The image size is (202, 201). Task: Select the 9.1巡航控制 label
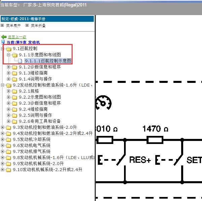(x=25, y=49)
